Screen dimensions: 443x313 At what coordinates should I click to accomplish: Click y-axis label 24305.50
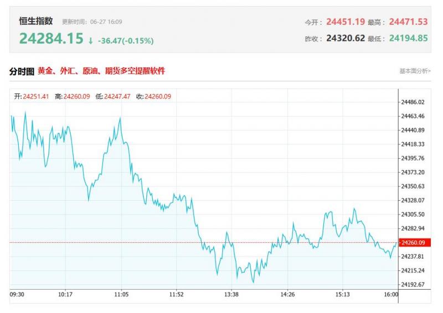[x=413, y=215]
